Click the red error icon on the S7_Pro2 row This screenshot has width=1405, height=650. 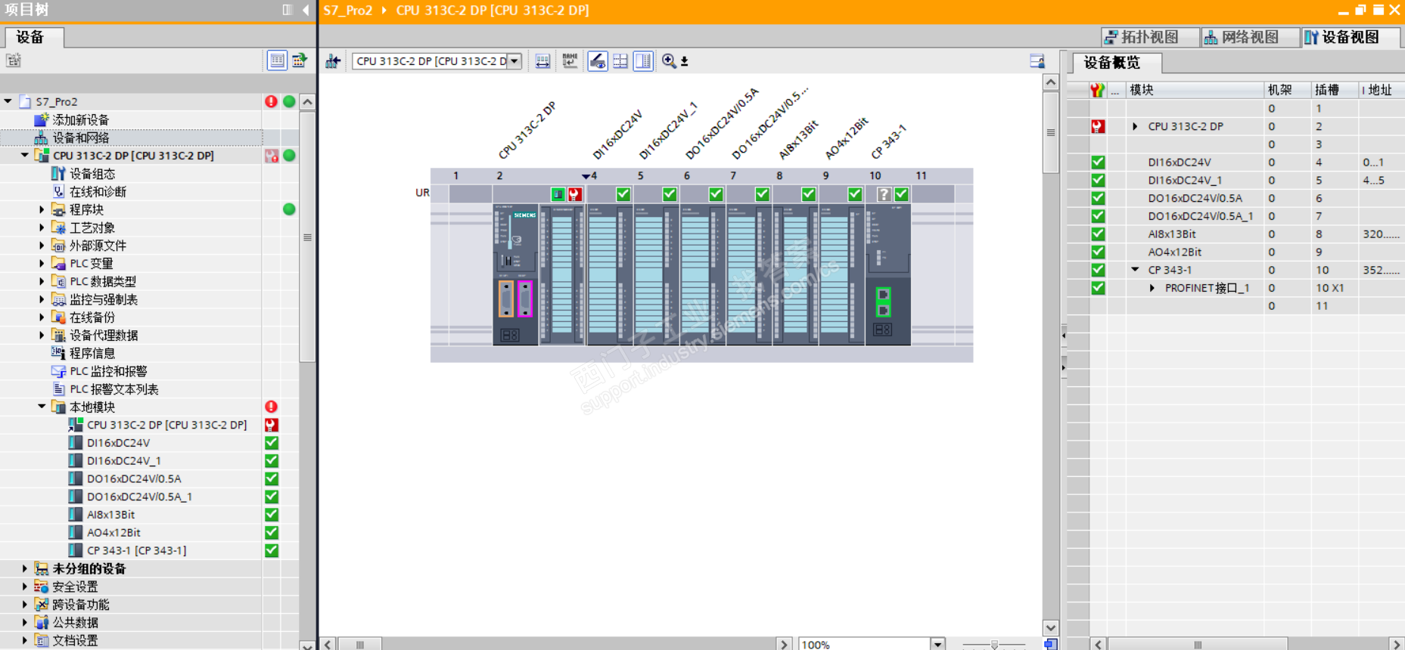pyautogui.click(x=271, y=101)
